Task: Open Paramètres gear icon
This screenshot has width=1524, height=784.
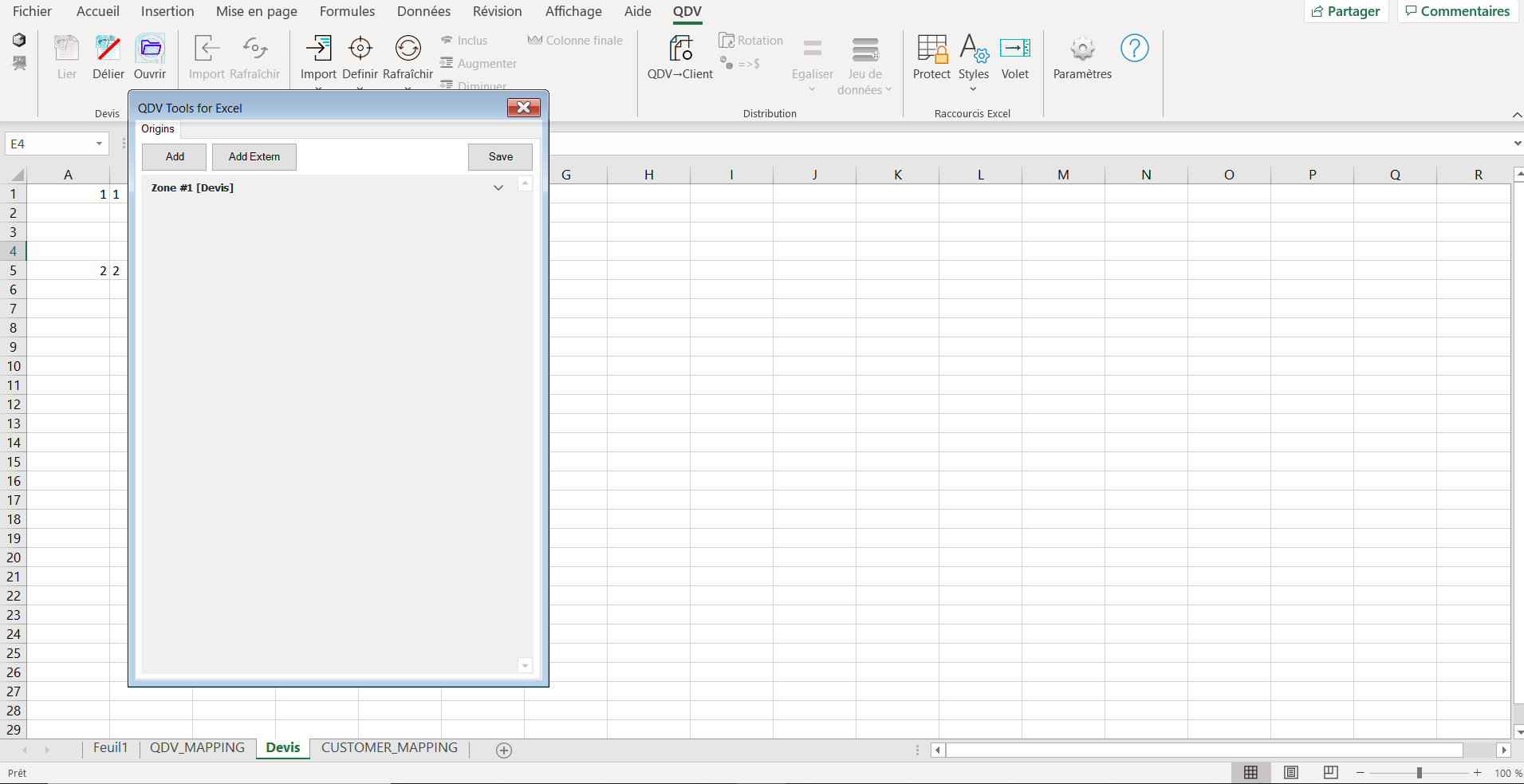Action: click(x=1082, y=49)
